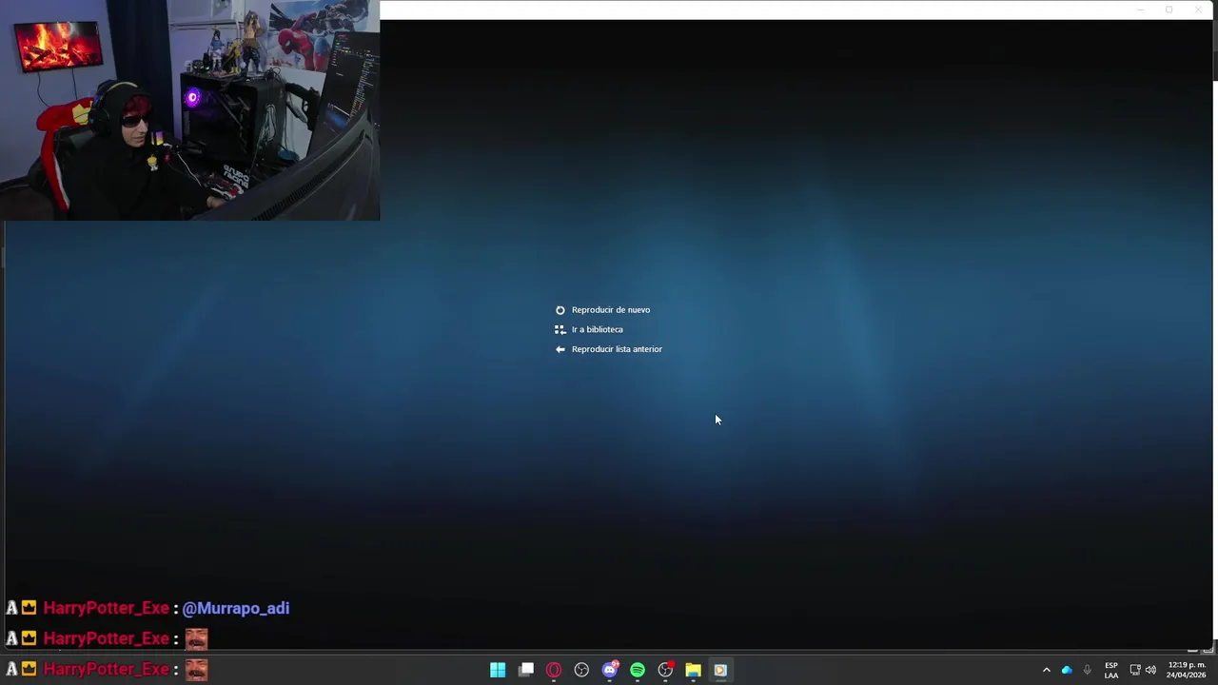
Task: Click the library grid icon
Action: coord(560,330)
